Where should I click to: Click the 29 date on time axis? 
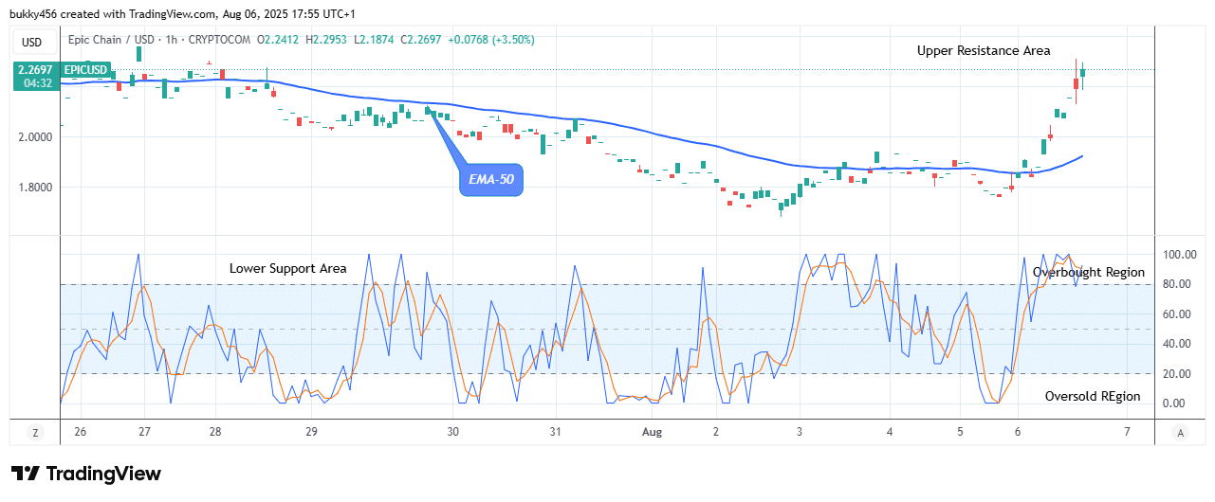[311, 432]
